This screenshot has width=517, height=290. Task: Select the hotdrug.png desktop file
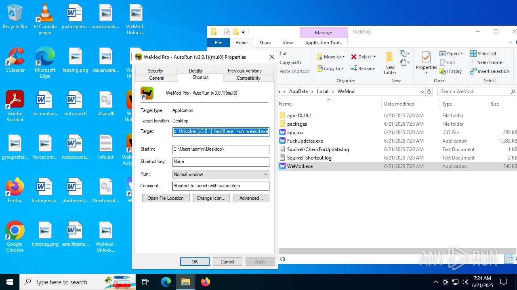pos(45,234)
